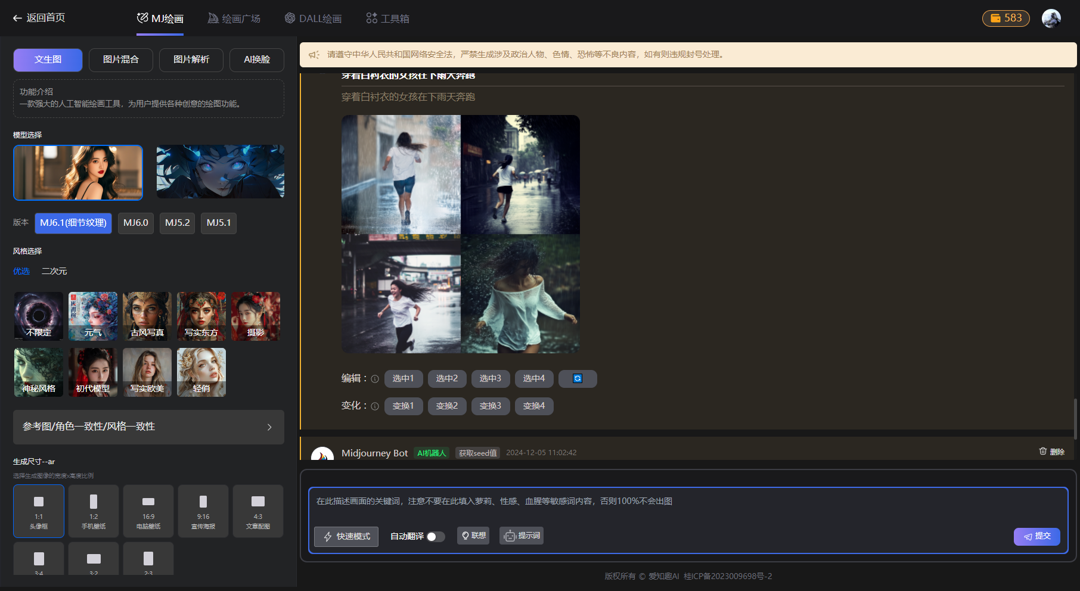
Task: Open the user avatar profile
Action: 1051,18
